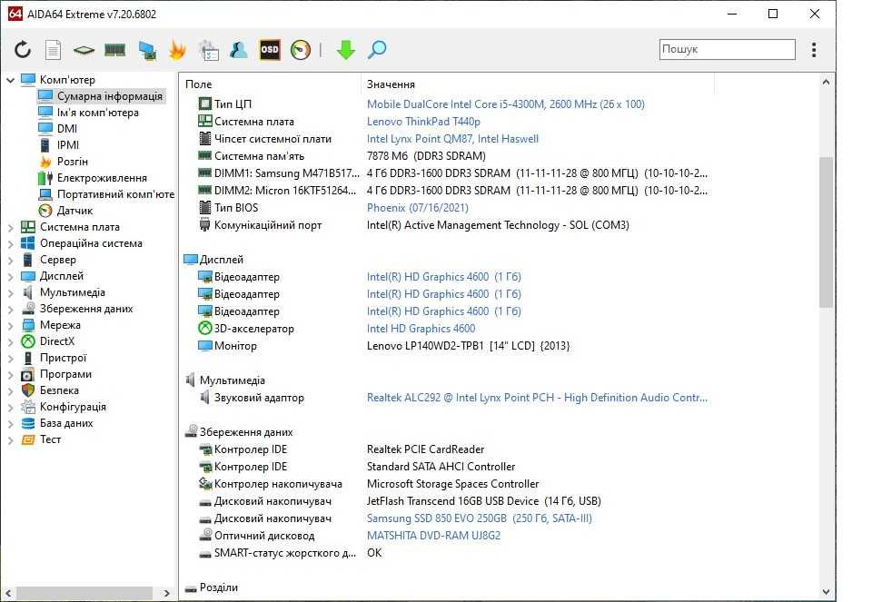Image resolution: width=872 pixels, height=602 pixels.
Task: Click the DirectX Xbox icon in tree
Action: click(x=28, y=341)
